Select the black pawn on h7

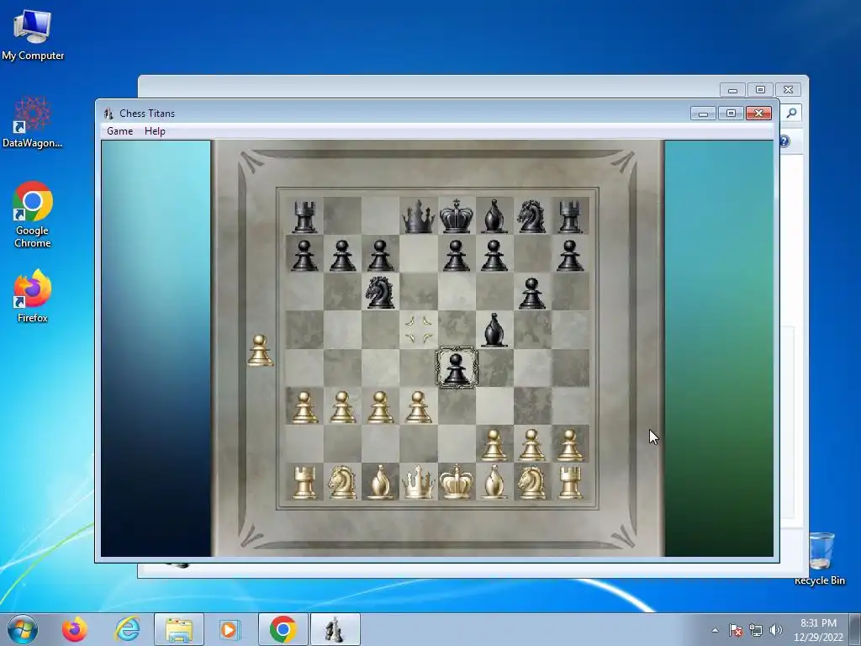570,256
